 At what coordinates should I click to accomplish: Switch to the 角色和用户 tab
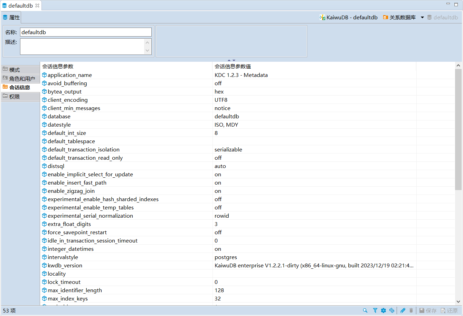(x=20, y=79)
